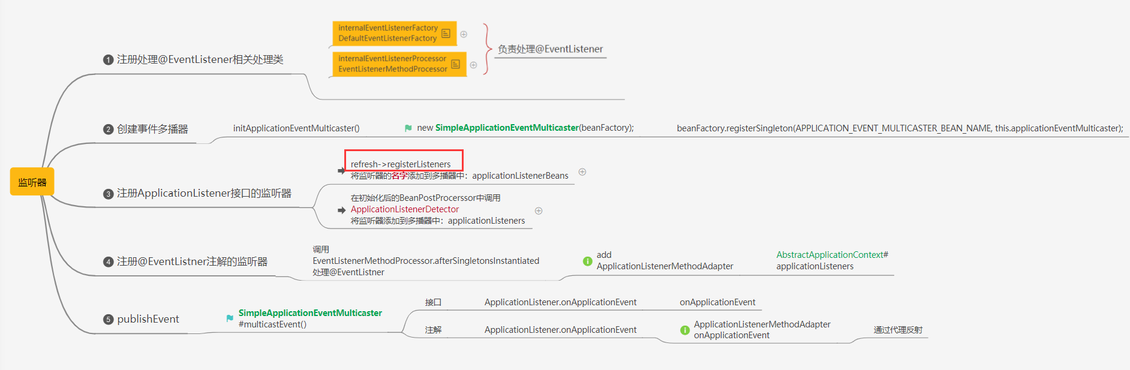Select the add ApplicationListenerMethodAdapter node
Image resolution: width=1130 pixels, height=370 pixels.
665,261
